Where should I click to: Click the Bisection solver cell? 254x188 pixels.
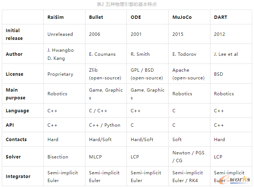coord(58,157)
